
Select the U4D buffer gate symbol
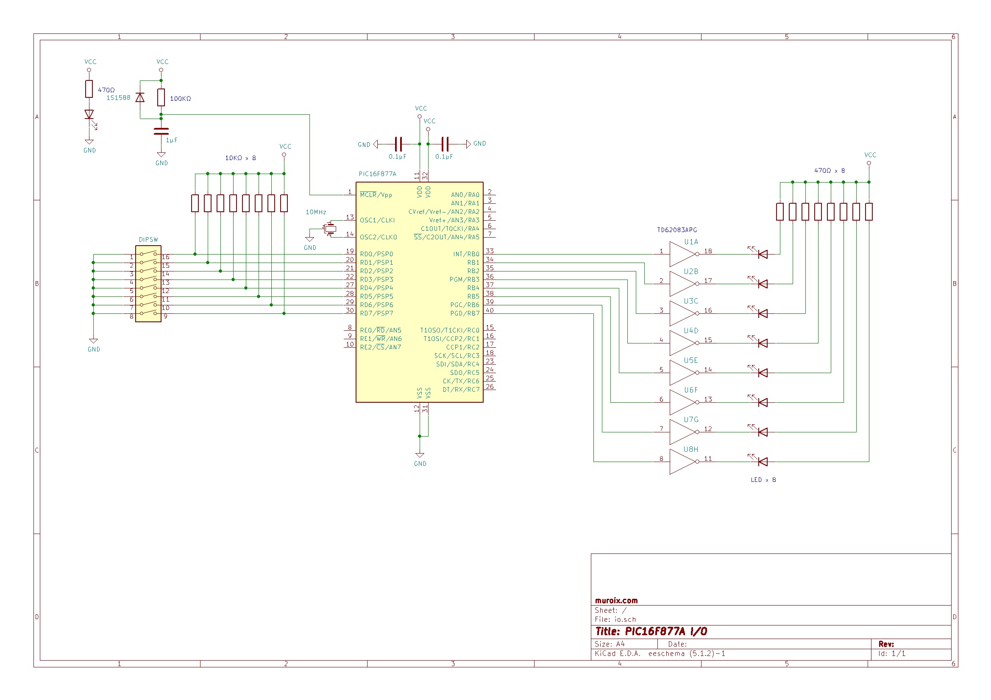(684, 343)
